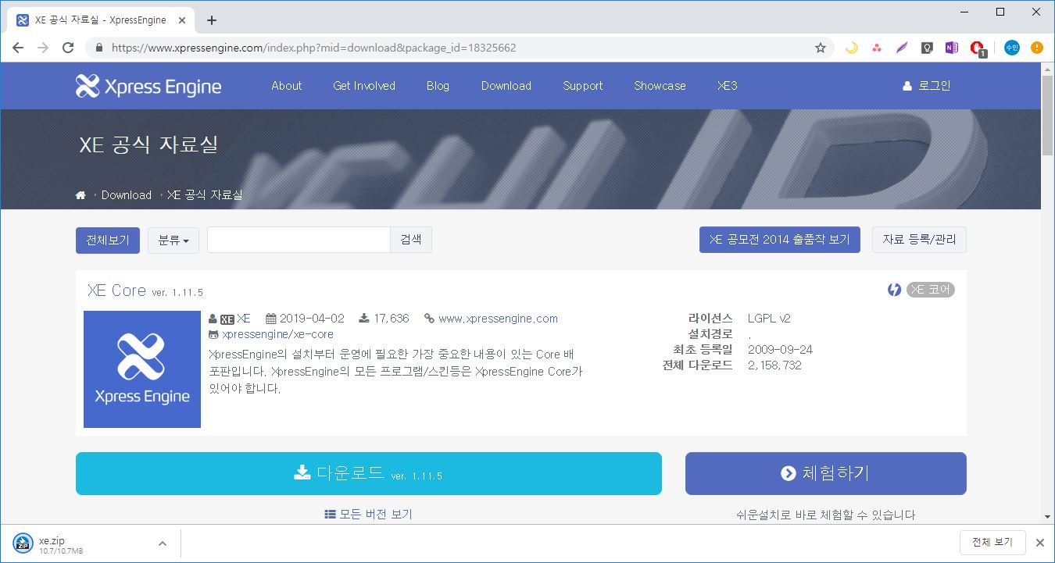The width and height of the screenshot is (1055, 563).
Task: Open the Get Involved menu
Action: tap(364, 86)
